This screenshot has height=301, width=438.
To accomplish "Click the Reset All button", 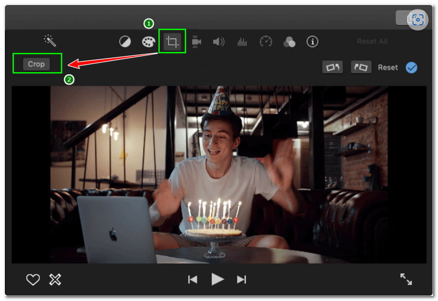I will pos(372,42).
